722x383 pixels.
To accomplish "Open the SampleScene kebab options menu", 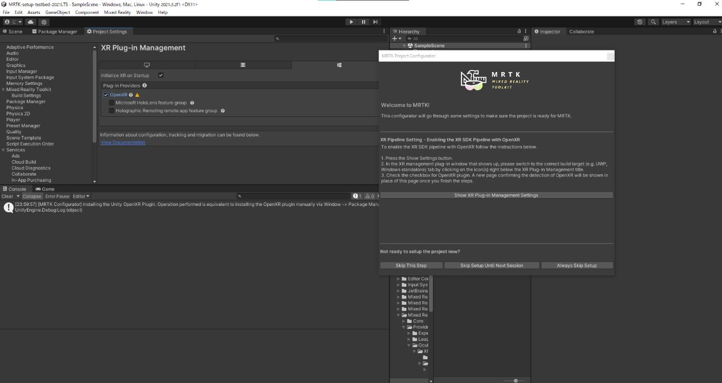I will coord(526,46).
